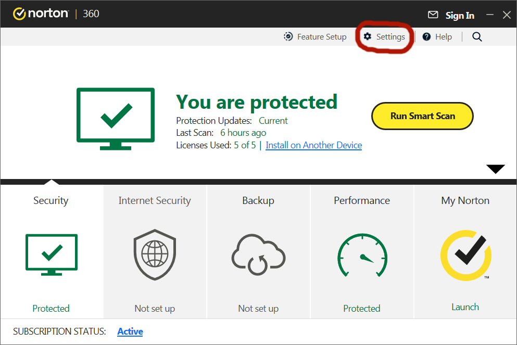Screen dimensions: 517x345
Task: Click 'Protected' status under Security
Action: pyautogui.click(x=51, y=309)
